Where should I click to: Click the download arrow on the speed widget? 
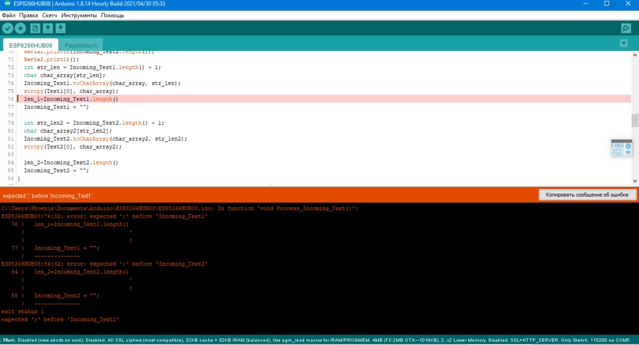coord(629,146)
